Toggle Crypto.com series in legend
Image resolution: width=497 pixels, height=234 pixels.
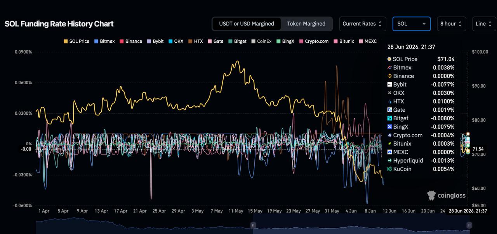[x=314, y=41]
